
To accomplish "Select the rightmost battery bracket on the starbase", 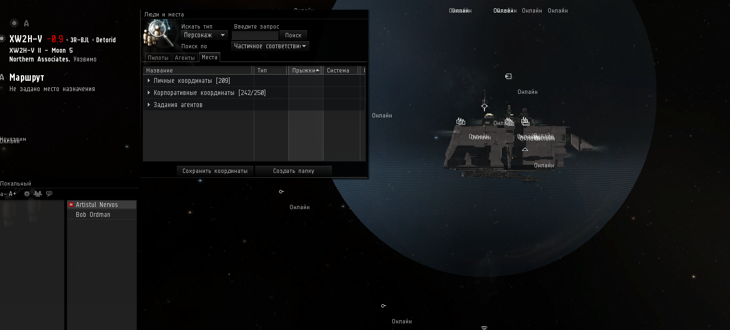I will click(525, 121).
